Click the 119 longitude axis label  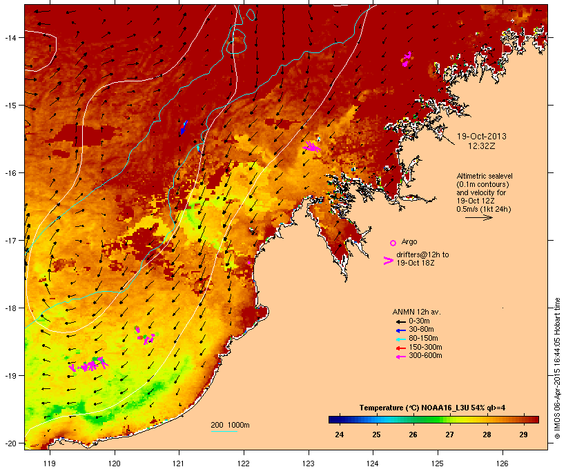coord(50,463)
